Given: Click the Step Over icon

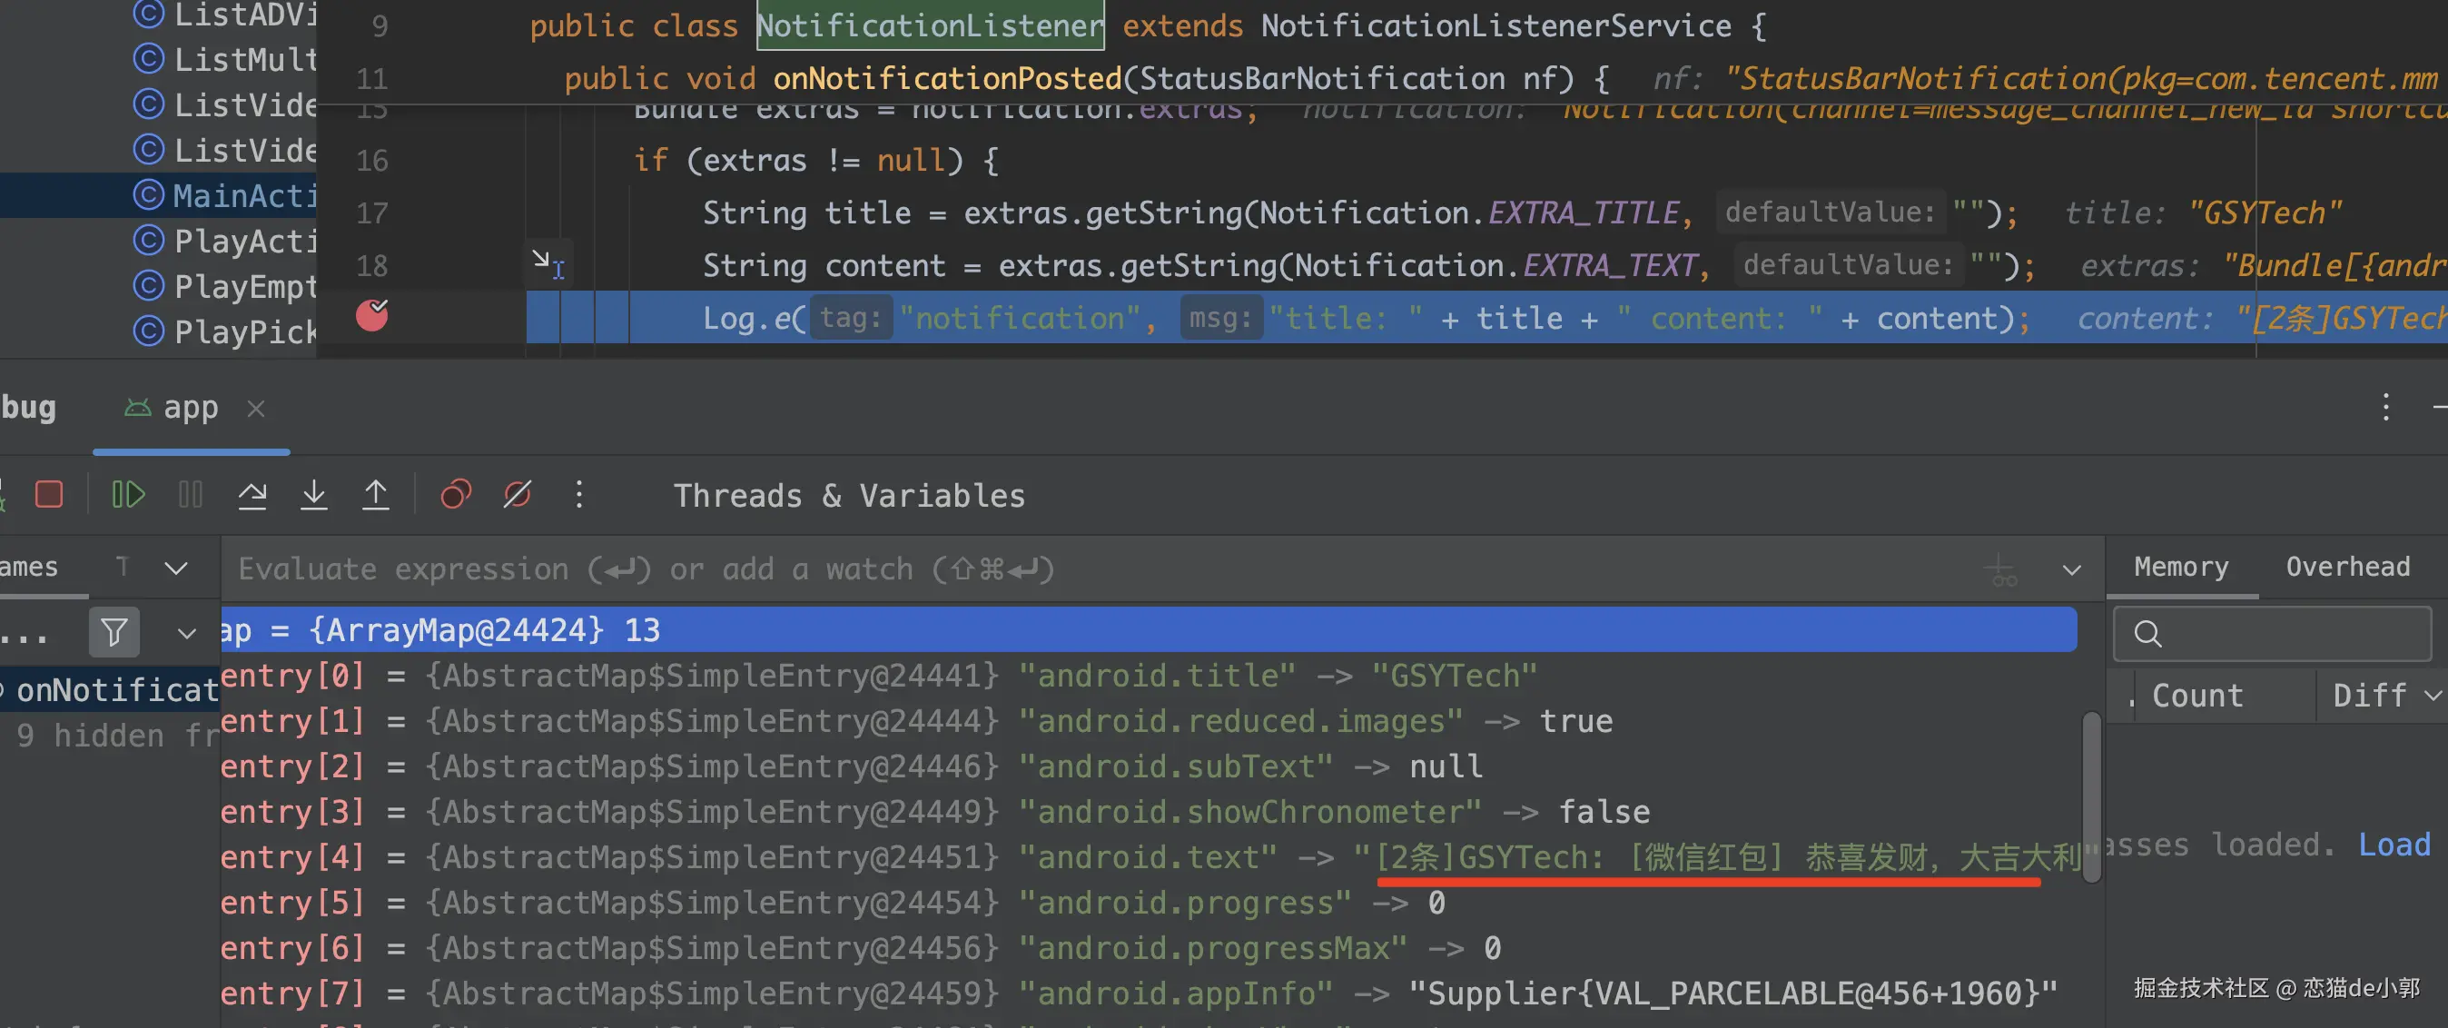Looking at the screenshot, I should tap(252, 494).
